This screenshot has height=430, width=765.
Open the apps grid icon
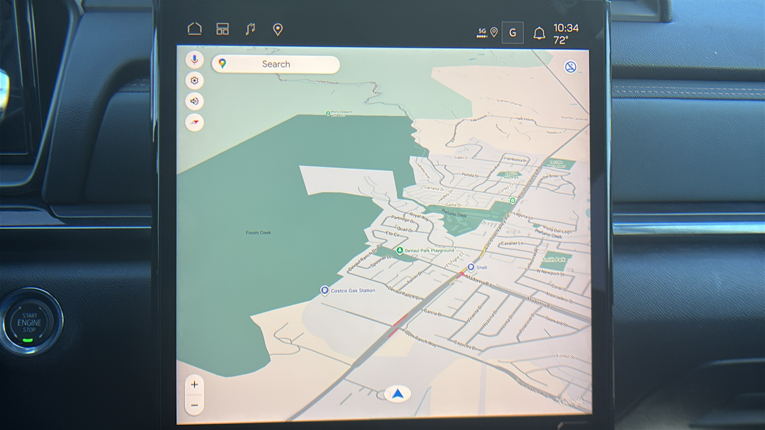pyautogui.click(x=222, y=29)
